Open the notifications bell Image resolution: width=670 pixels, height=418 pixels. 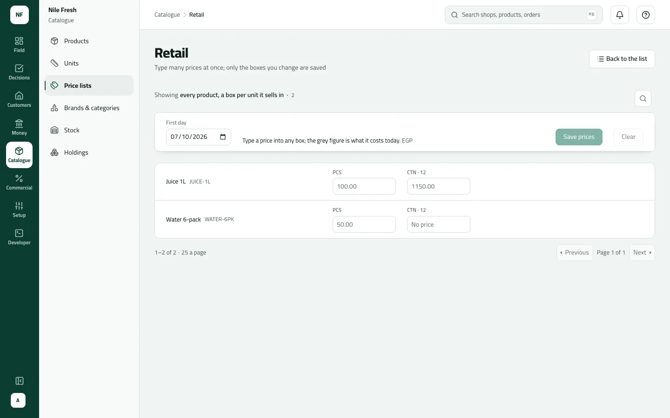point(620,15)
